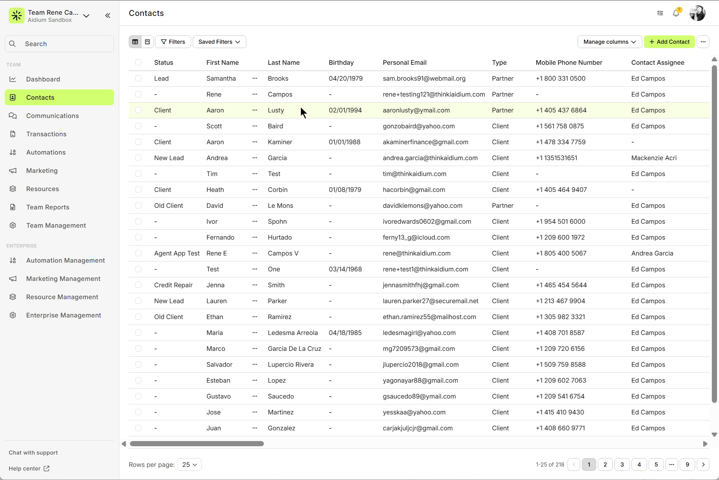Viewport: 719px width, 480px height.
Task: Click the Add Contact button
Action: coord(669,42)
